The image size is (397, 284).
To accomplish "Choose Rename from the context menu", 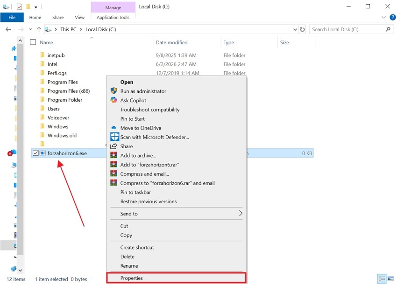I will click(176, 265).
